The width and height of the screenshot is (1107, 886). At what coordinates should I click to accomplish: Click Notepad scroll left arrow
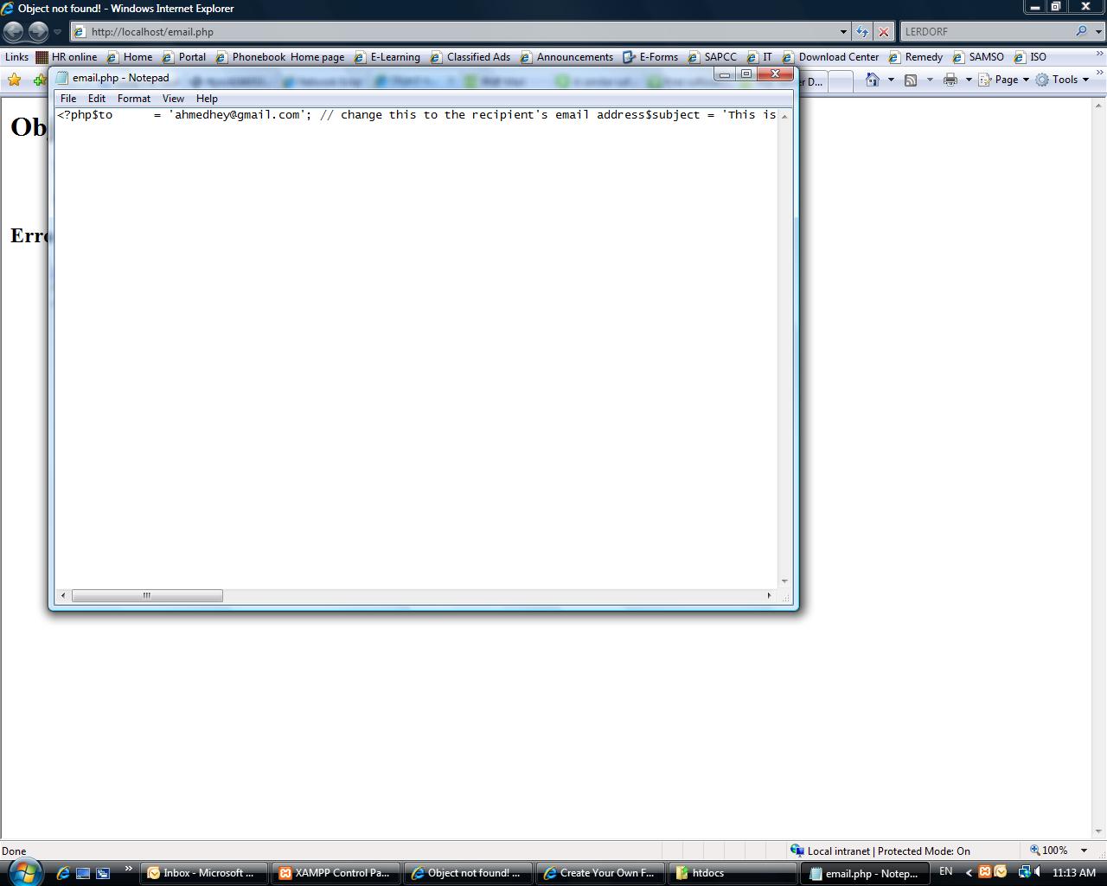coord(62,595)
